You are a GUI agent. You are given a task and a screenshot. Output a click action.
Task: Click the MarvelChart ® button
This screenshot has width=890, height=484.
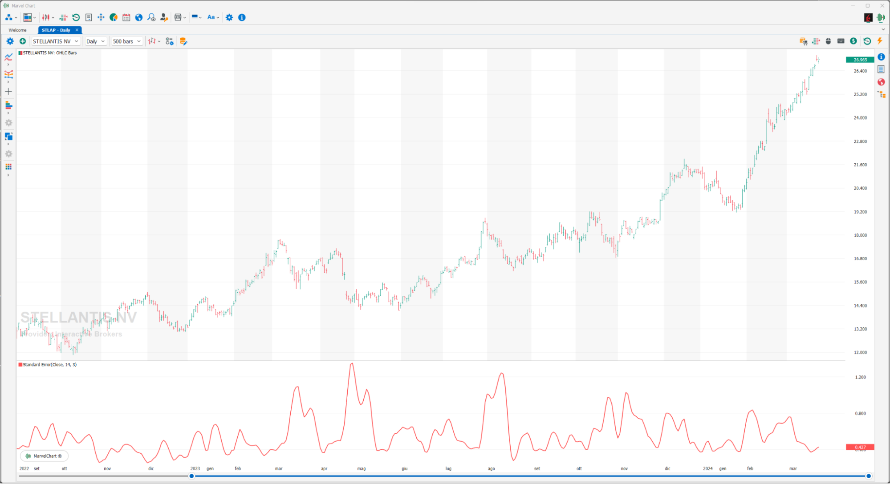(x=44, y=456)
